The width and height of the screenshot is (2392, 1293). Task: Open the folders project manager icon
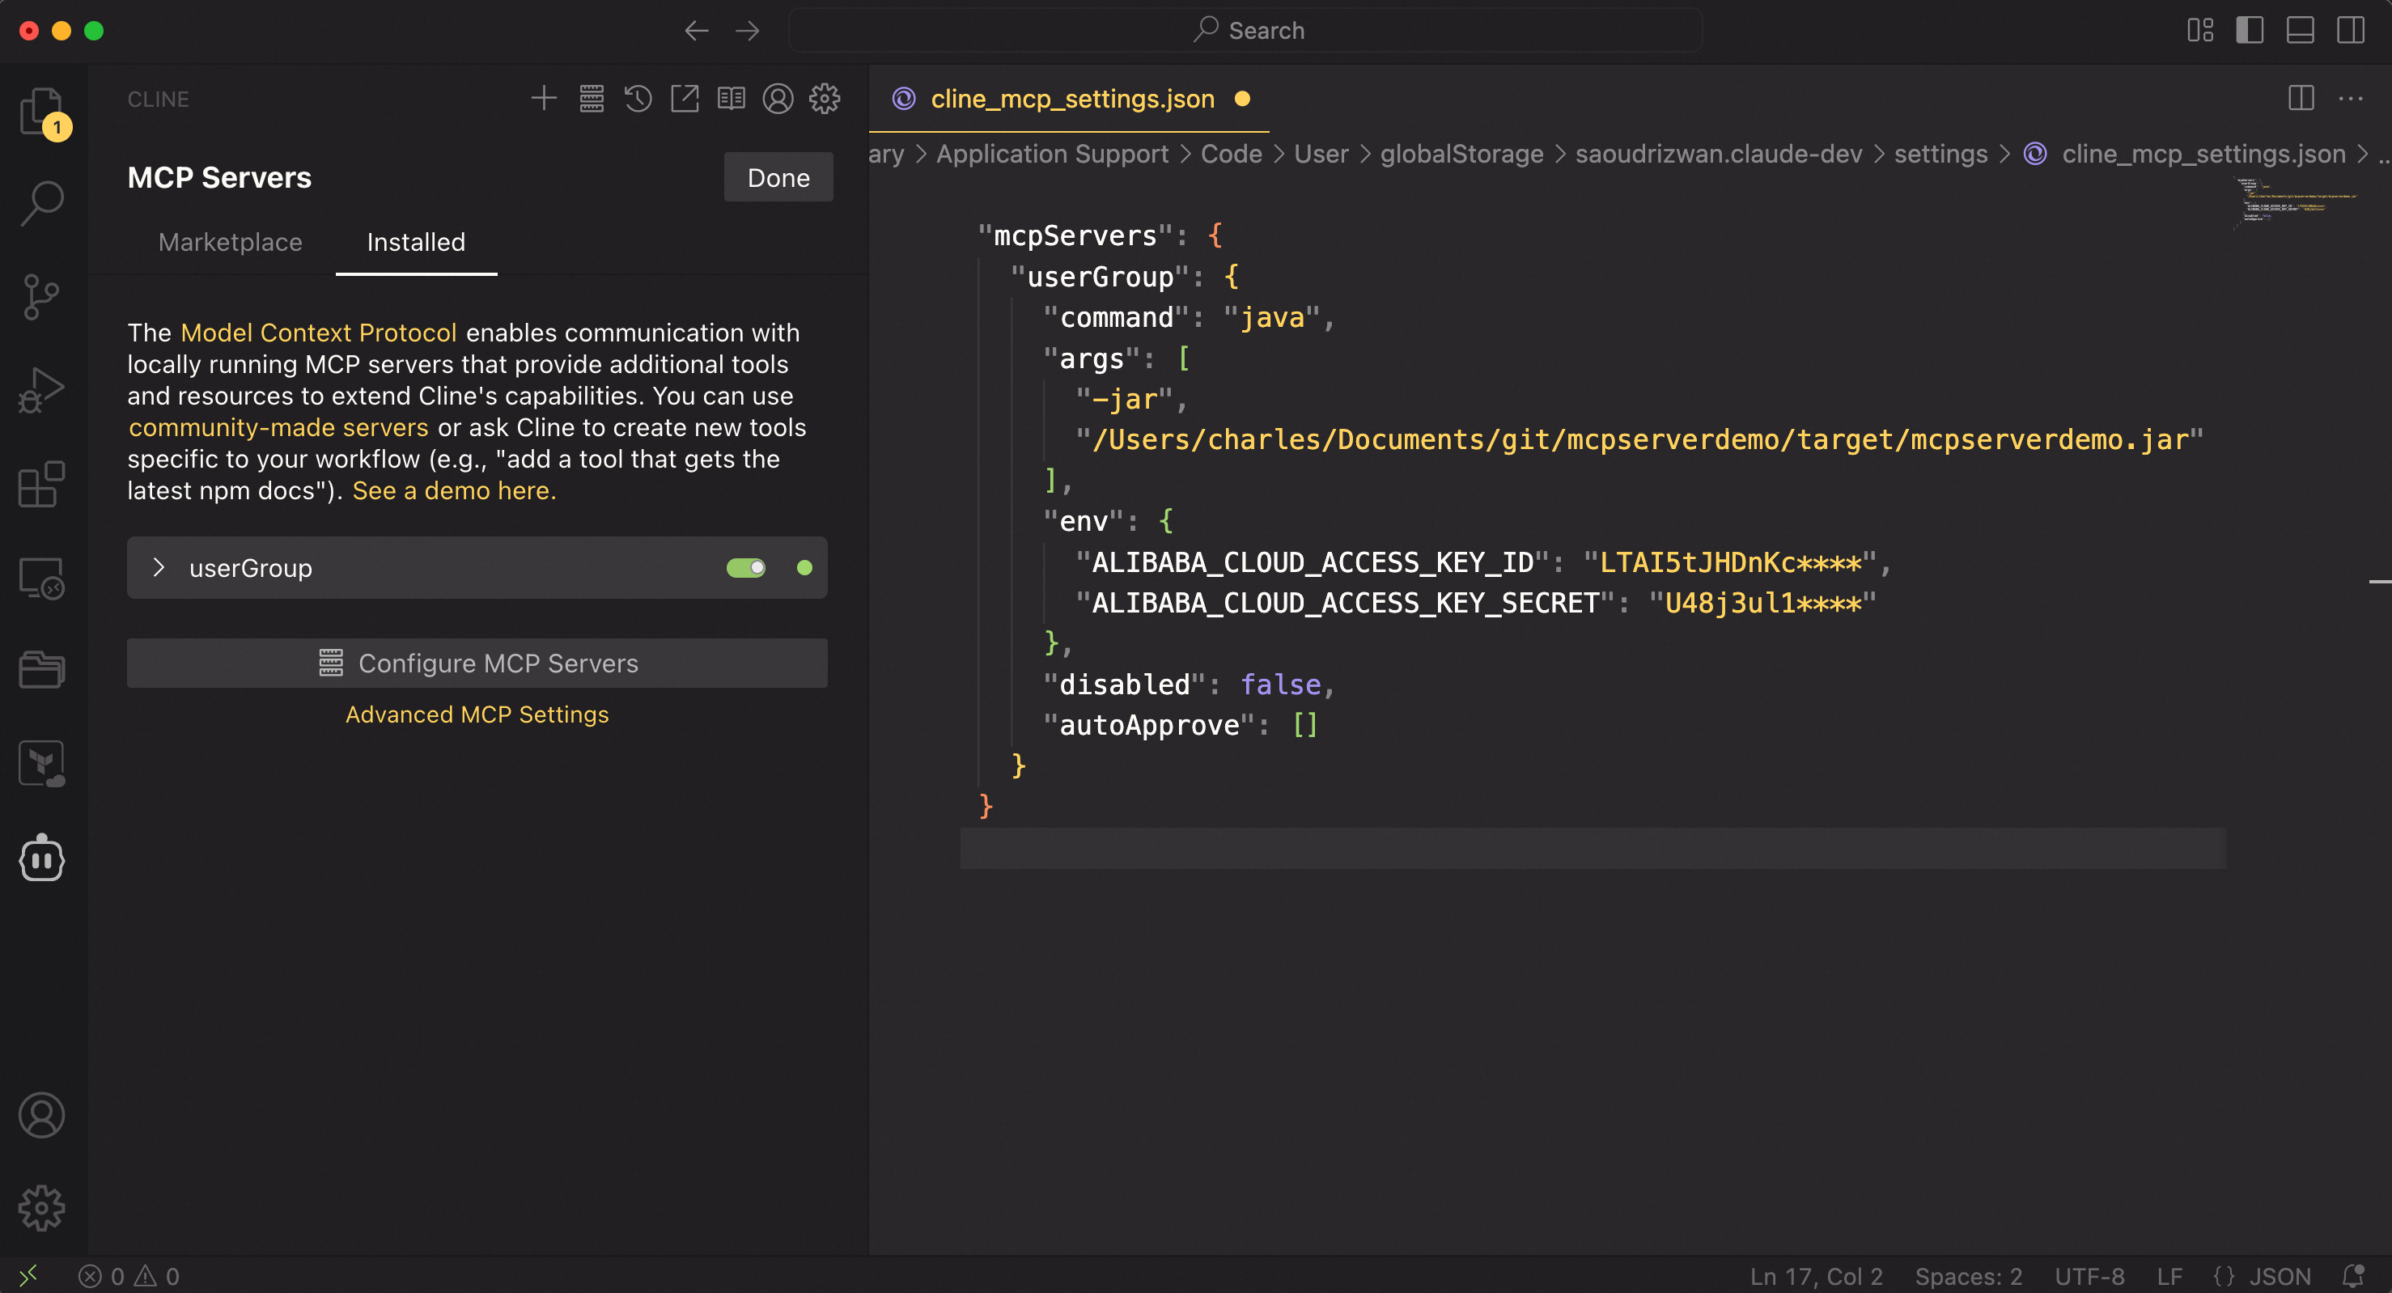(42, 669)
